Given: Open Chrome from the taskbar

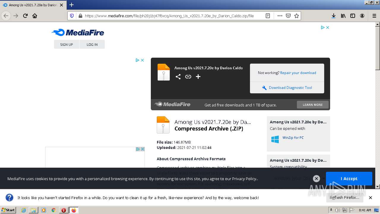Looking at the screenshot, I should [53, 210].
